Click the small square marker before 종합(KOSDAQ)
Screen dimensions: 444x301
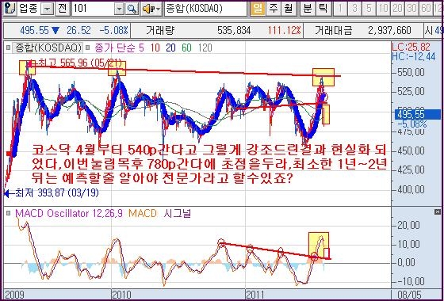[x=8, y=48]
